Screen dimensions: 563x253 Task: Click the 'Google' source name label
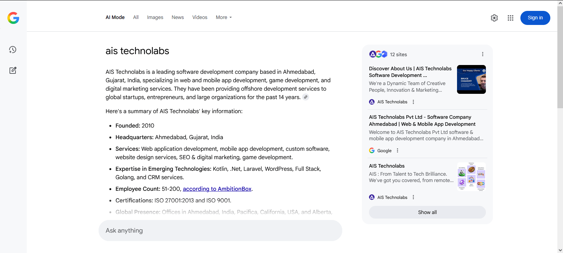point(384,151)
